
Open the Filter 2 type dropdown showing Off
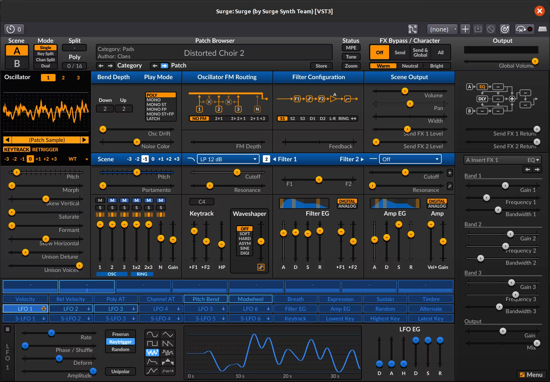pos(410,159)
